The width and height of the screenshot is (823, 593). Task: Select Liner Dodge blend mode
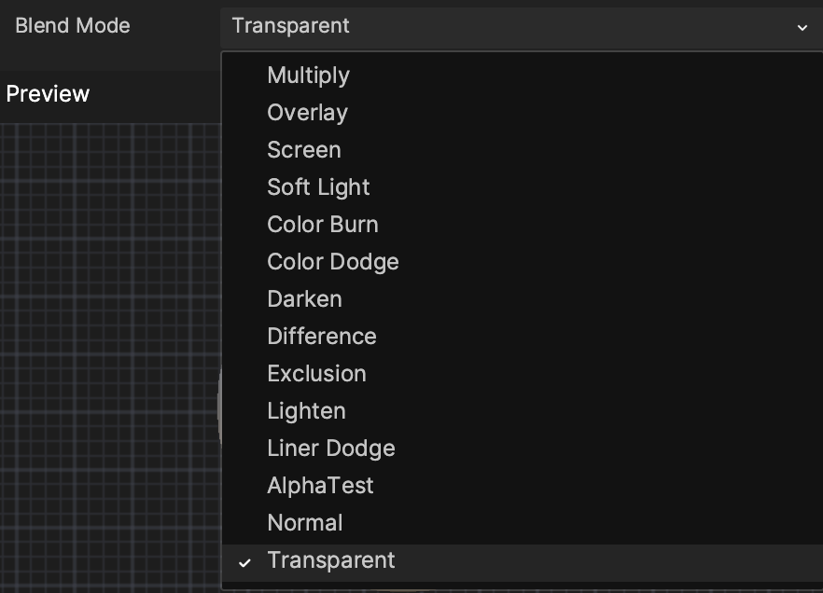click(523, 448)
